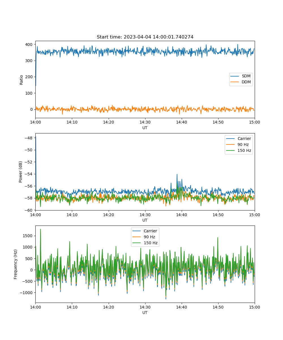This screenshot has height=340, width=283.
Task: Click UT label under the ratio plot
Action: coord(145,128)
